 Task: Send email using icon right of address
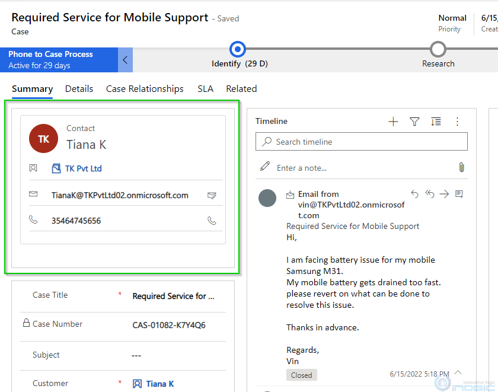coord(212,195)
